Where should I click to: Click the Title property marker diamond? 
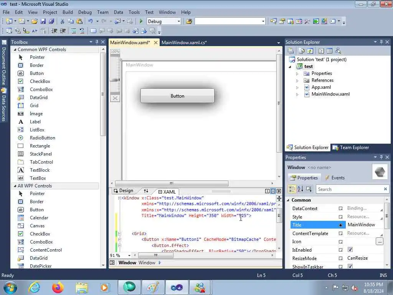tap(340, 225)
